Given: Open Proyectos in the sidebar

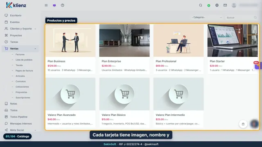Looking at the screenshot, I should (x=16, y=36).
